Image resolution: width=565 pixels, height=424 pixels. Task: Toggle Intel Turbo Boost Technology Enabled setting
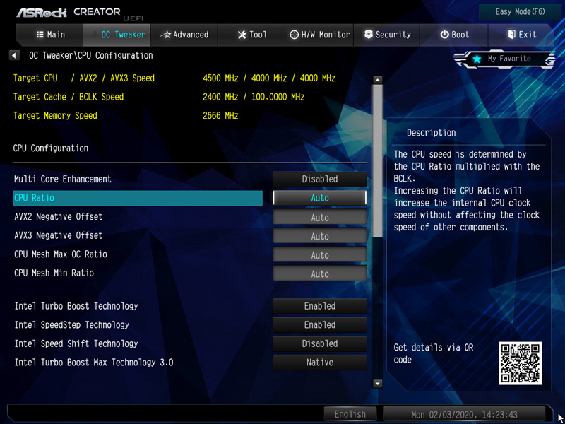coord(320,306)
